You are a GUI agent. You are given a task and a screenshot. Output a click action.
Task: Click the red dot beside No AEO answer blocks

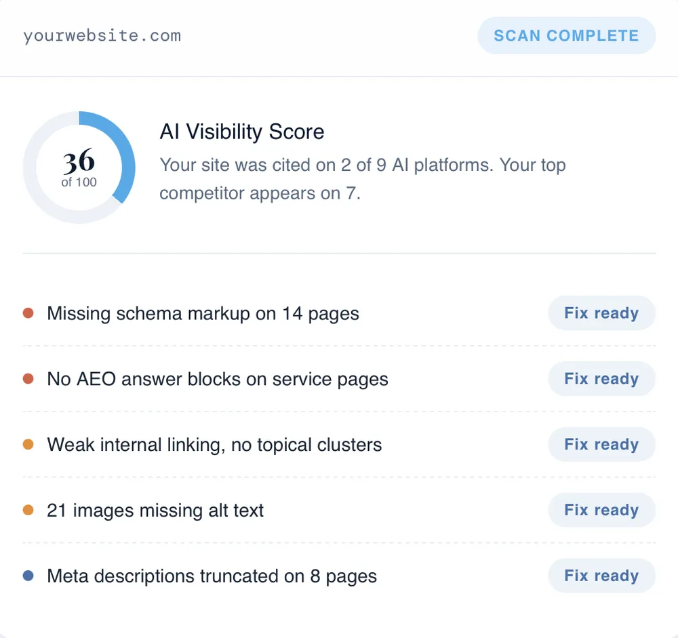(28, 378)
